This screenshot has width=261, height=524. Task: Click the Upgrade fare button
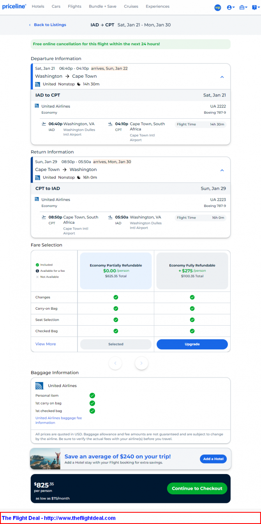click(192, 344)
